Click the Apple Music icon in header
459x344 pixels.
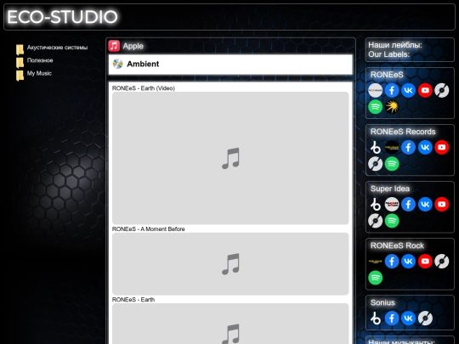click(x=114, y=46)
